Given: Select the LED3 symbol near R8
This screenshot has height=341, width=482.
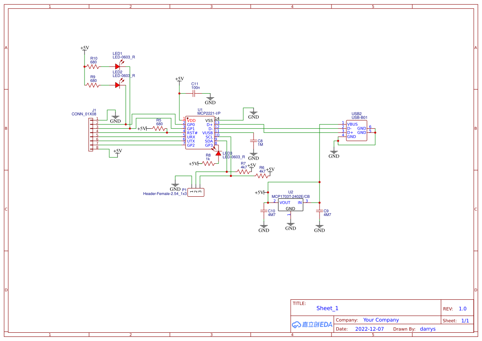Looking at the screenshot, I should [219, 153].
